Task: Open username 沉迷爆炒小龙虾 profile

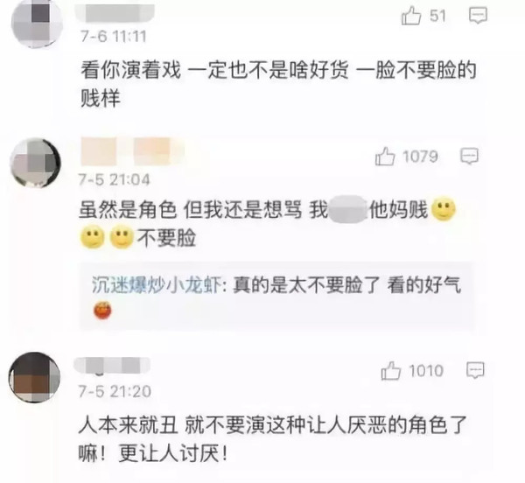Action: (157, 285)
